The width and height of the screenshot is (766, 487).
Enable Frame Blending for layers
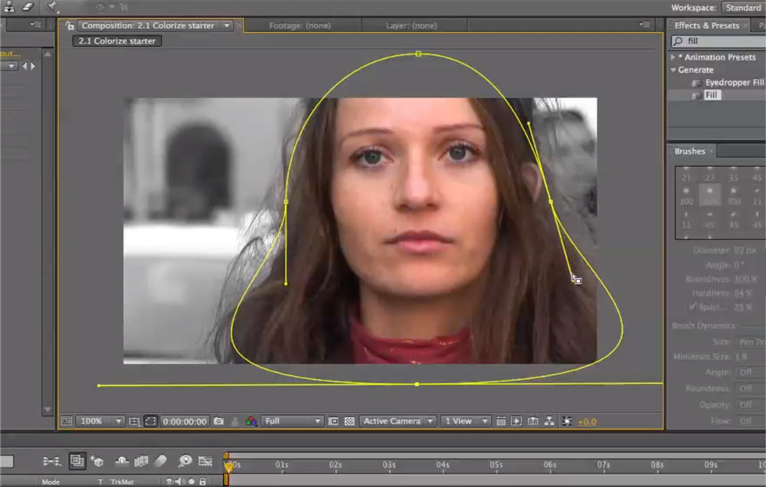coord(141,461)
